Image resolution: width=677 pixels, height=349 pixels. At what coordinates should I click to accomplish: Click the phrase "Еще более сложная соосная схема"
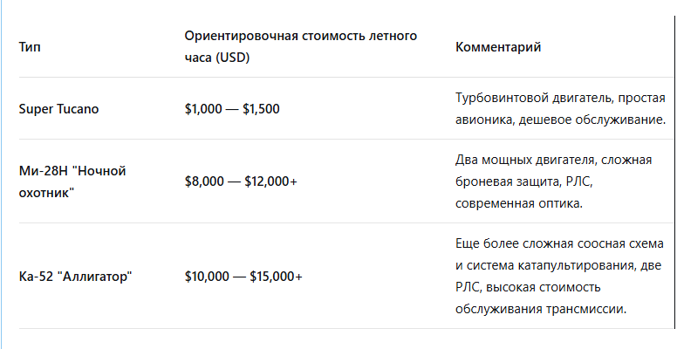click(x=559, y=243)
